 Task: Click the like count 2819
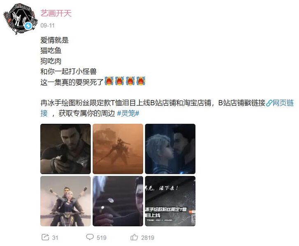148,238
